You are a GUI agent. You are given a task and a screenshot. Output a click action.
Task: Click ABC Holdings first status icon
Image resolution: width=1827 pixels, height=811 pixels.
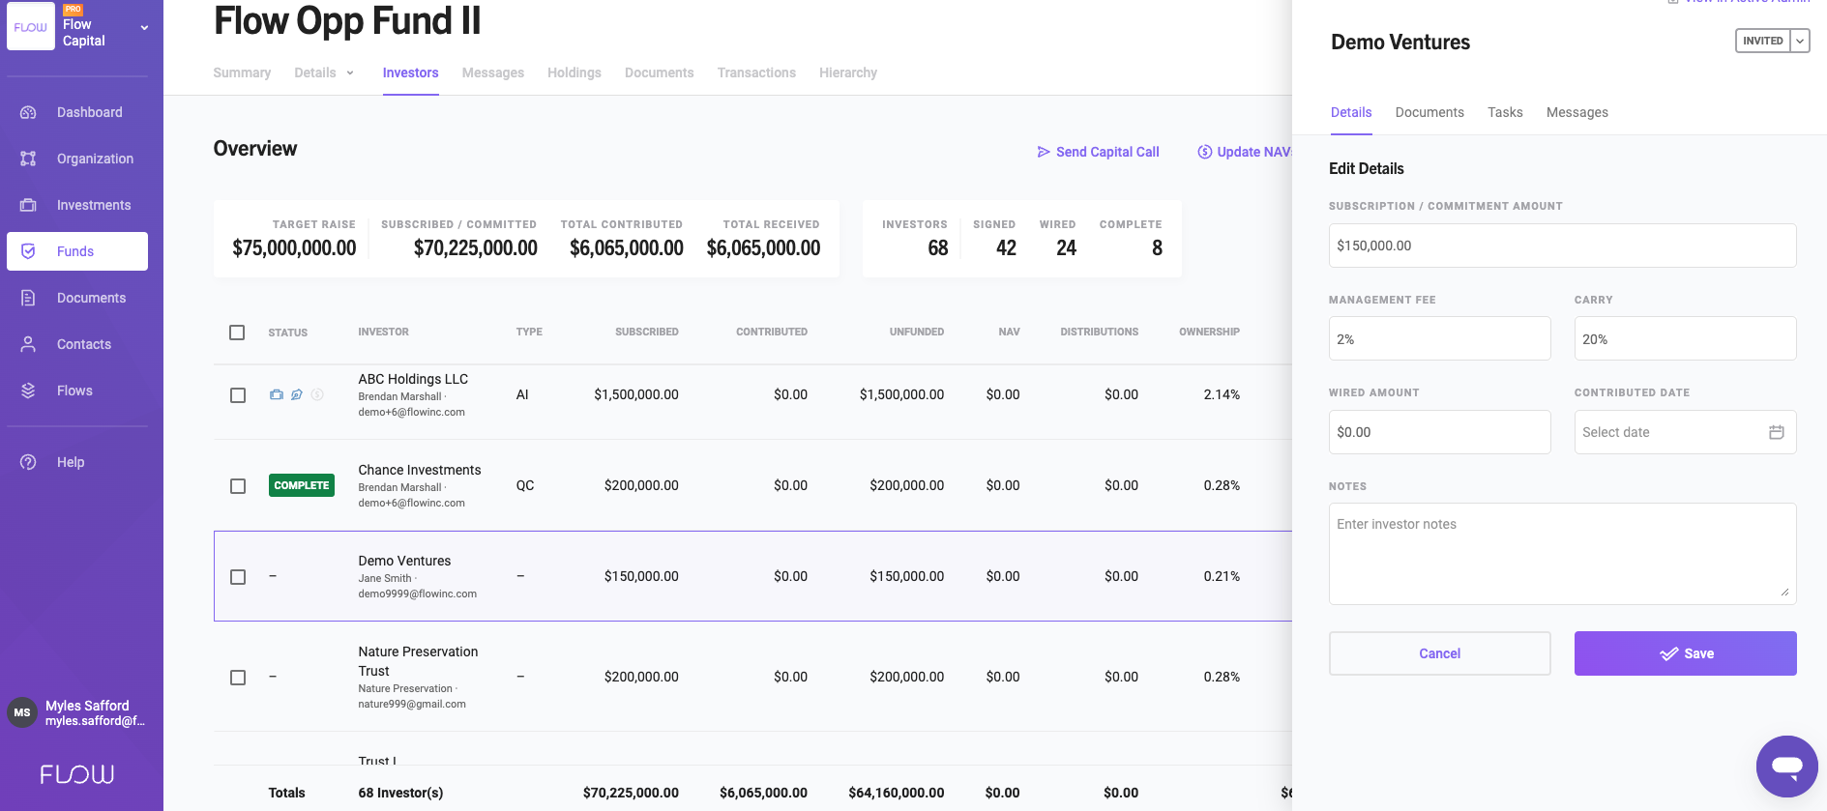click(277, 394)
